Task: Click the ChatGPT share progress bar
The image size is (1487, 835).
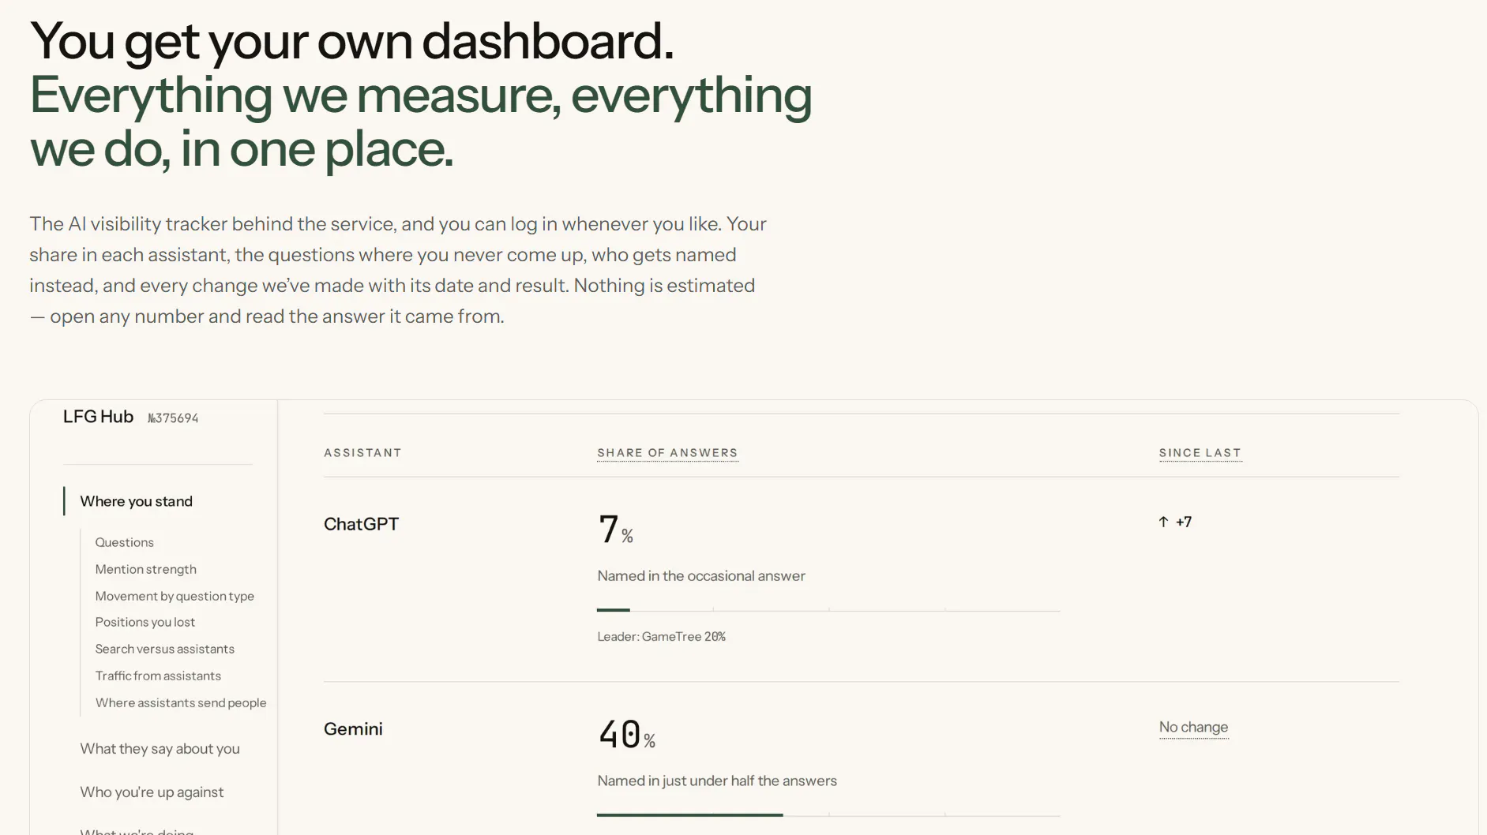Action: tap(828, 610)
